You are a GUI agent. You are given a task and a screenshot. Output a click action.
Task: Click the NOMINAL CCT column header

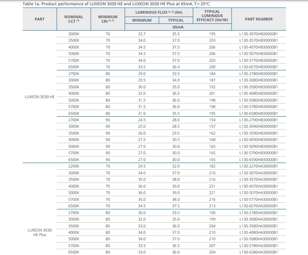(x=74, y=19)
